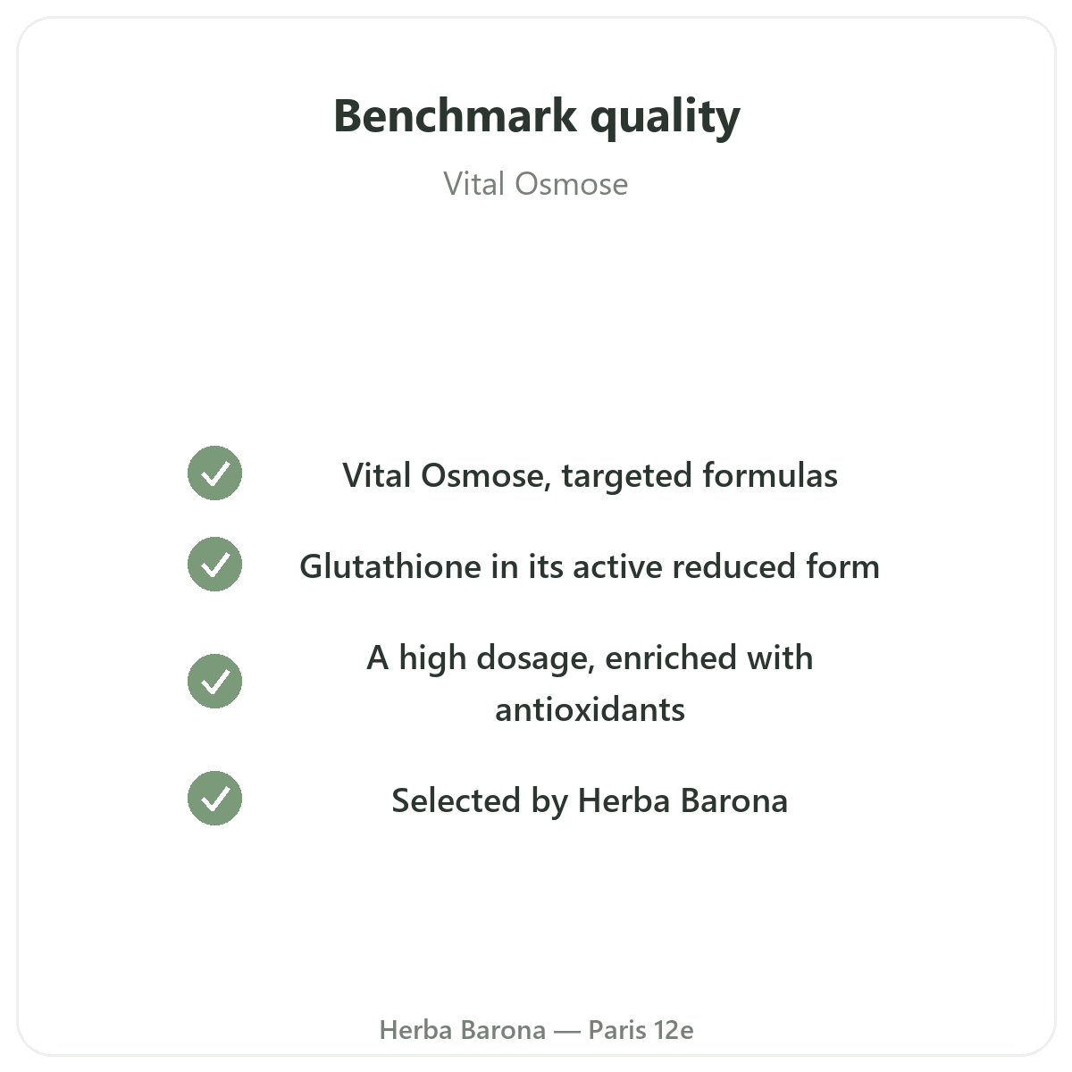This screenshot has height=1072, width=1072.
Task: Click the "Selected by Herba Barona" item
Action: pos(590,800)
